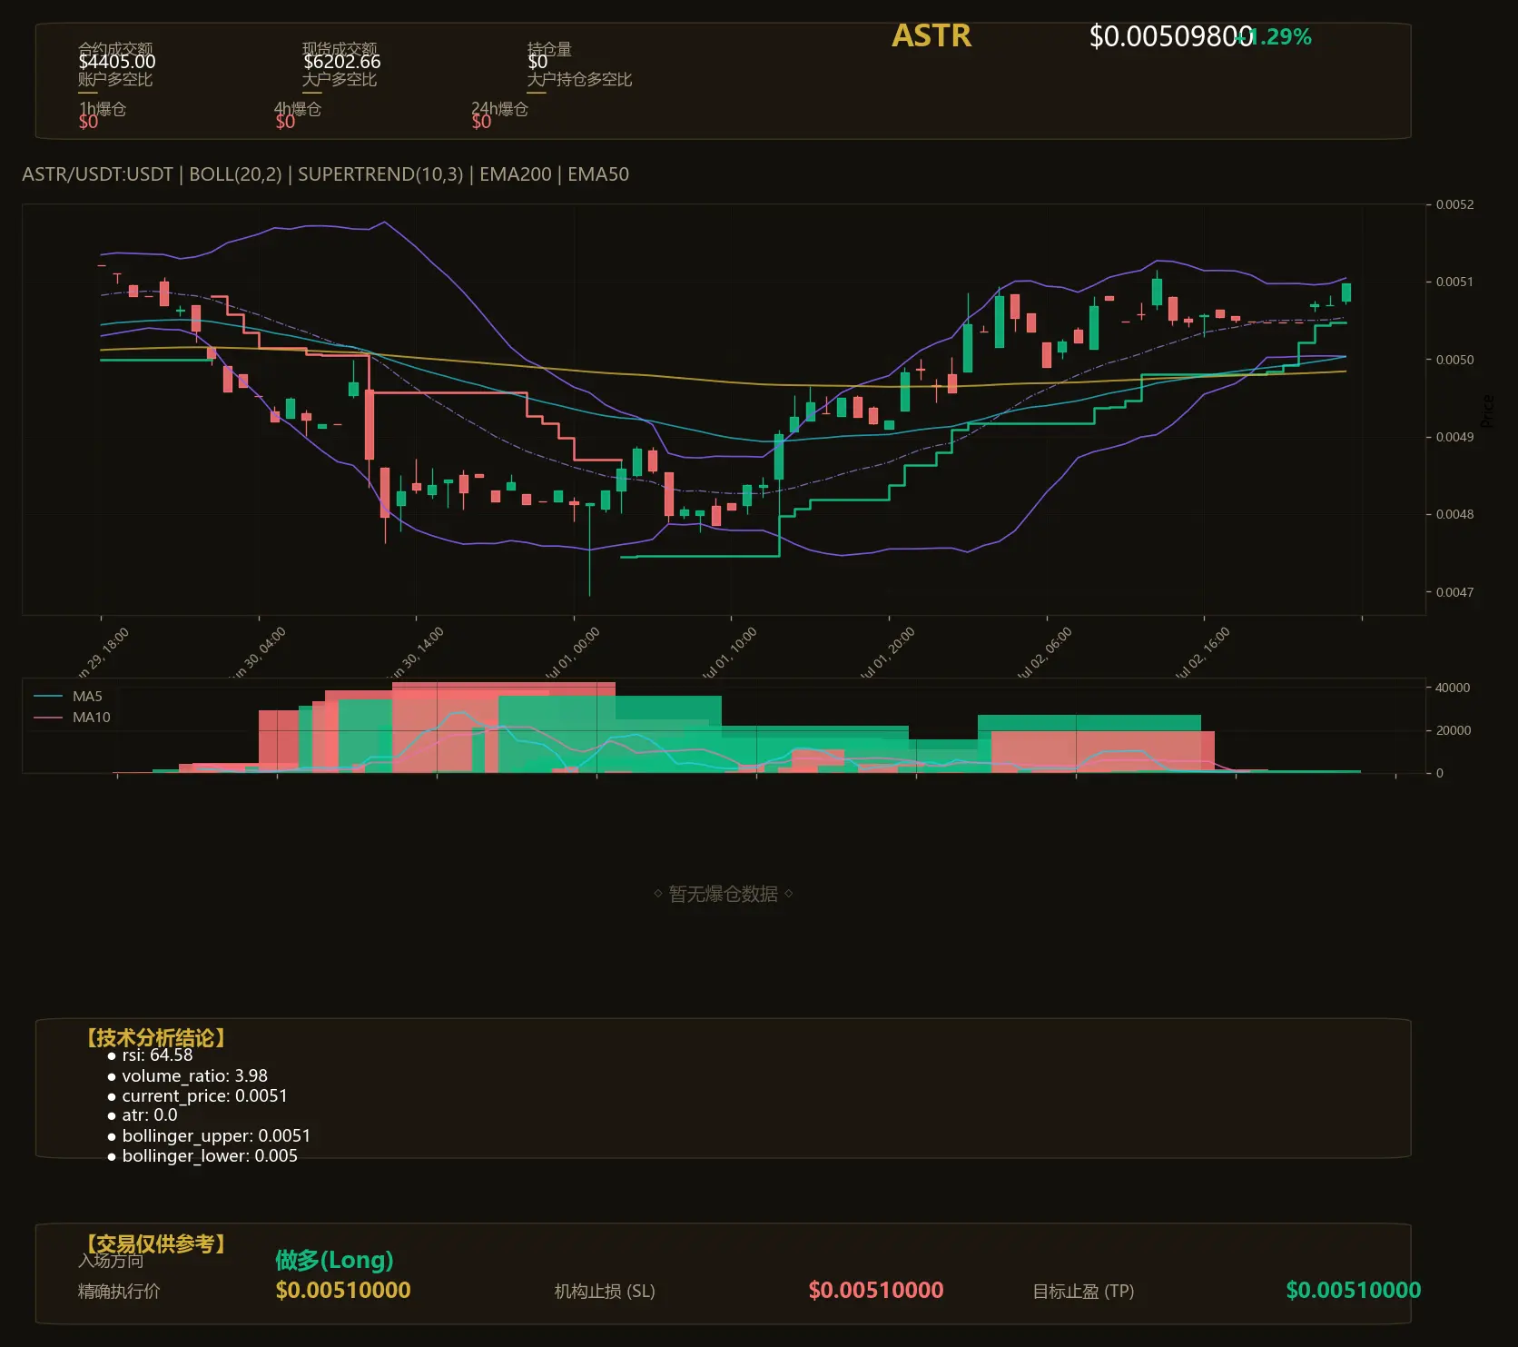Click the Jul 01, 10:00 time axis label
1518x1347 pixels.
point(729,654)
